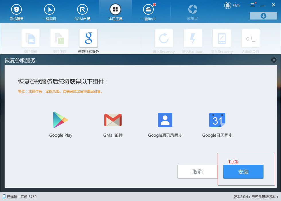Open the ROM市场 tab
This screenshot has width=281, height=201.
tap(83, 12)
